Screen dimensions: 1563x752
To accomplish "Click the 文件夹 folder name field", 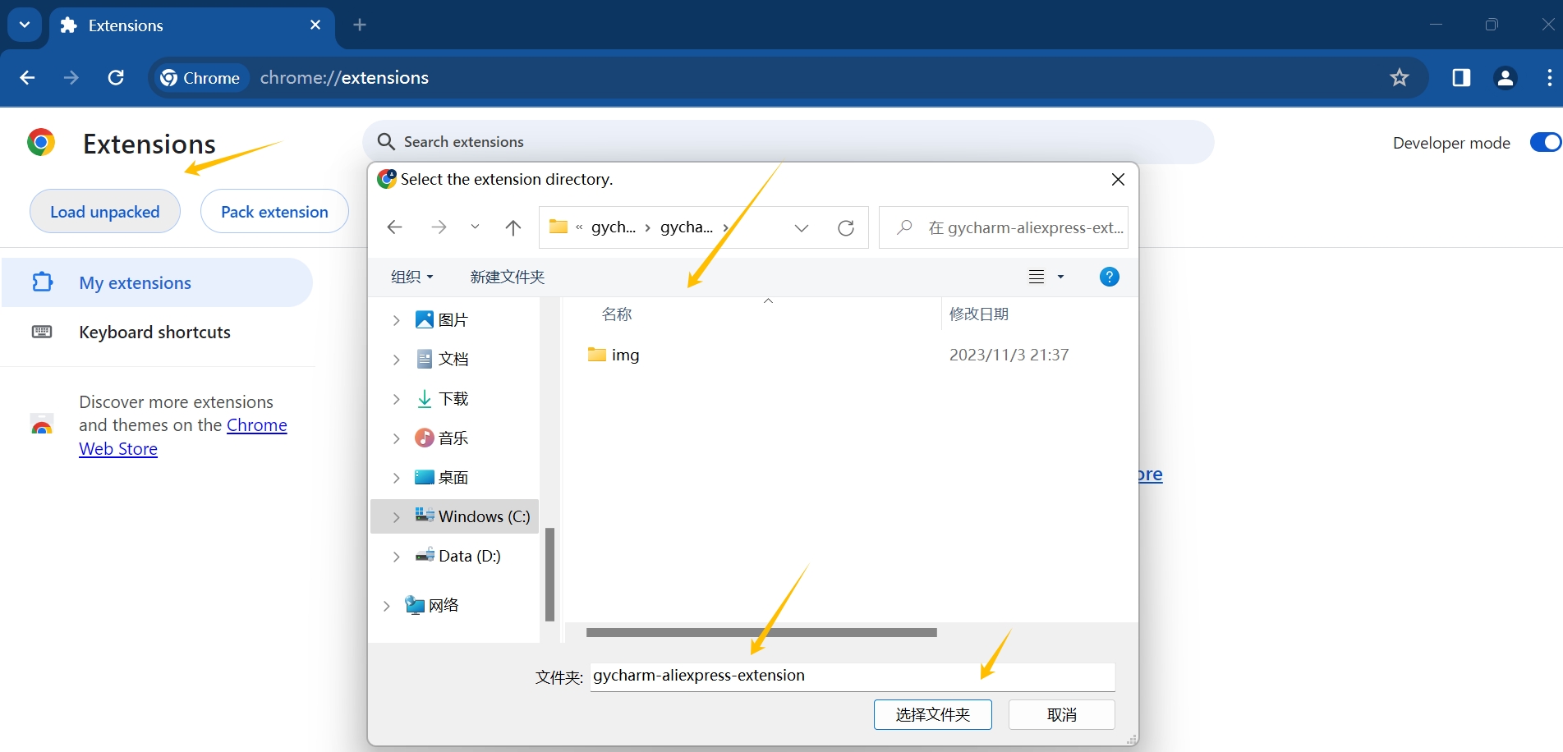I will coord(852,676).
